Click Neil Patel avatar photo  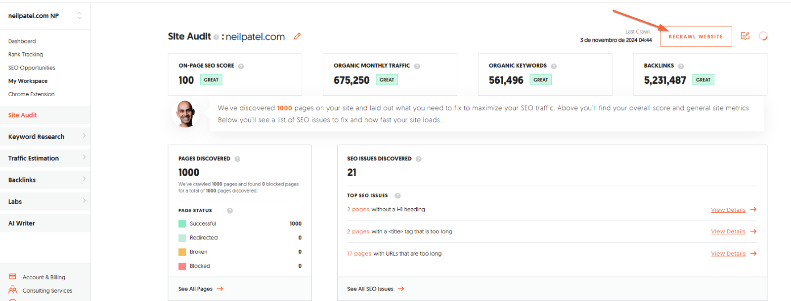186,114
